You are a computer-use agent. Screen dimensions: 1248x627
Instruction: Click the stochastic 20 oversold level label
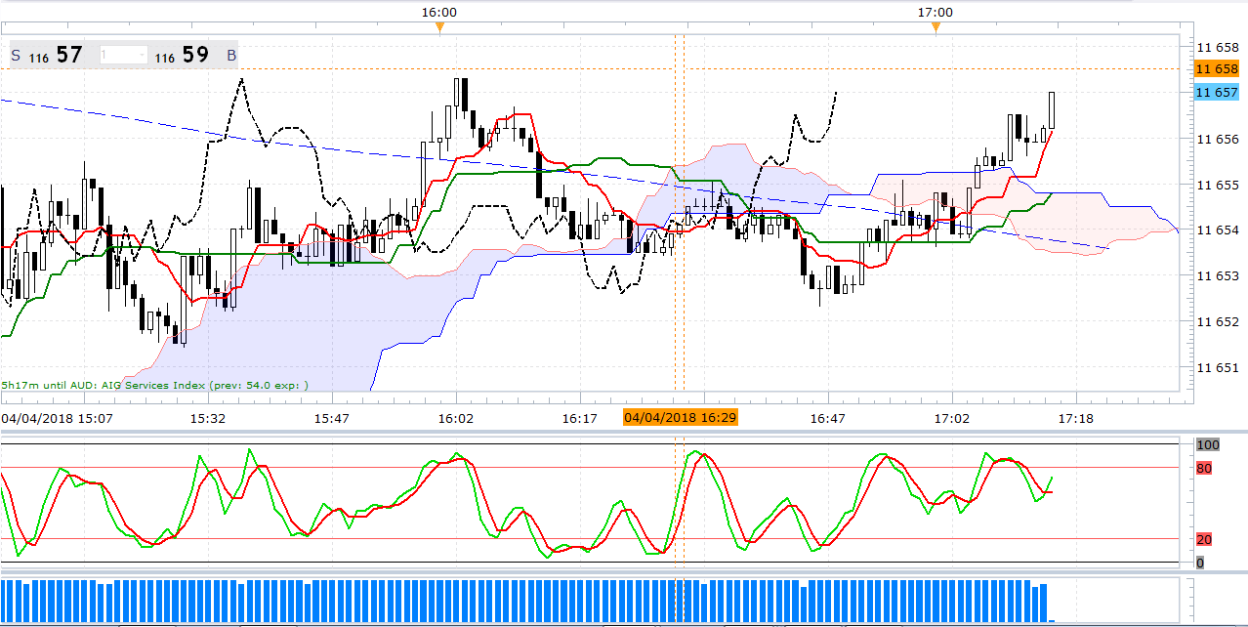1205,539
